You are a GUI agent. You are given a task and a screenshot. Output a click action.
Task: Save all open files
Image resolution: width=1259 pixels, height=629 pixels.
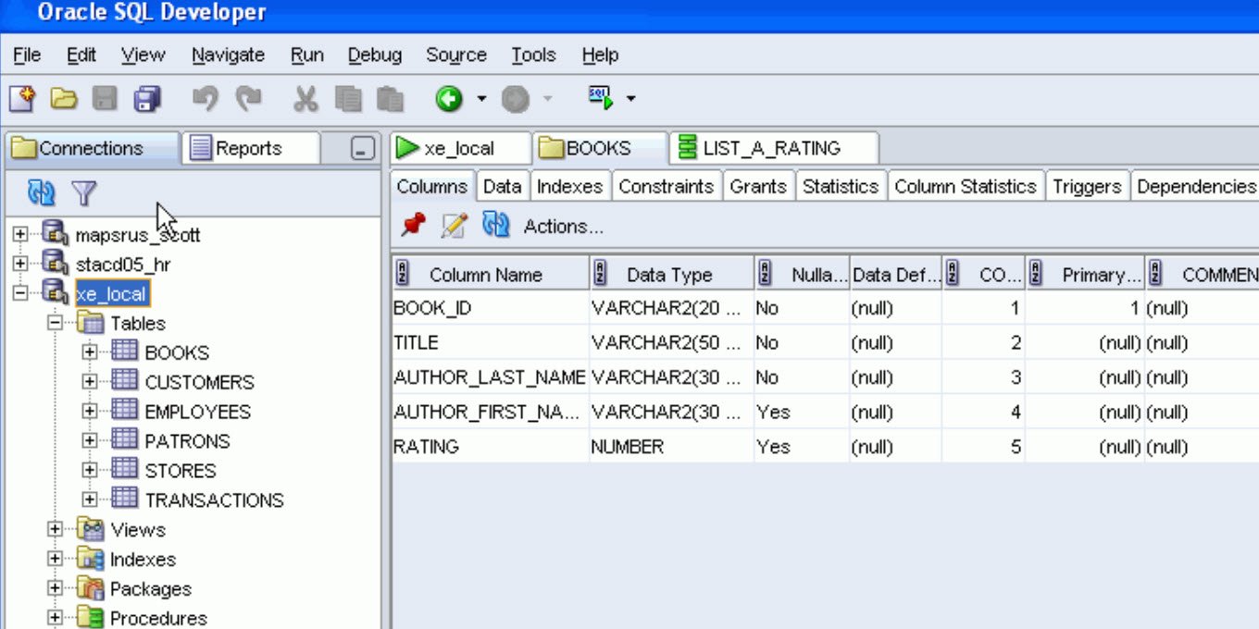click(146, 98)
